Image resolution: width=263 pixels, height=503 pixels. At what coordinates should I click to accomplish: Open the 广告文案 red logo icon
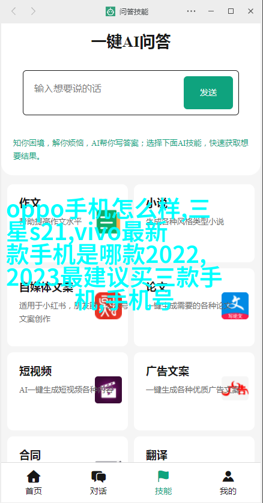pyautogui.click(x=235, y=390)
